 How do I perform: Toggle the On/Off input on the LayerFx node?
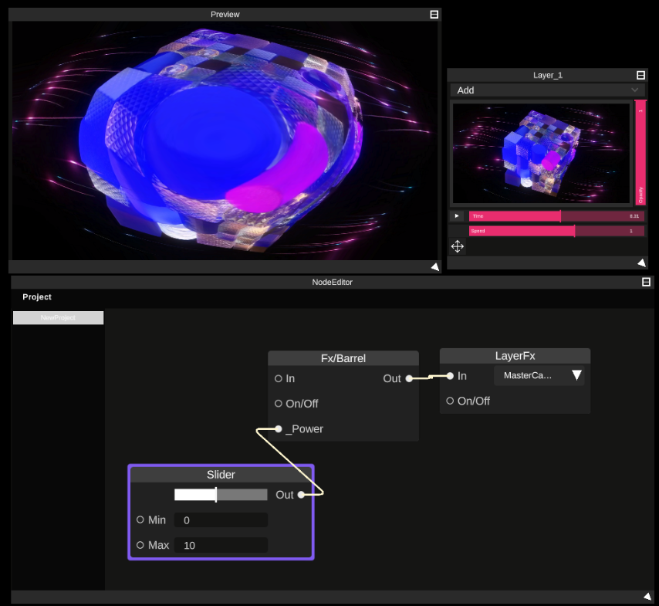point(450,401)
